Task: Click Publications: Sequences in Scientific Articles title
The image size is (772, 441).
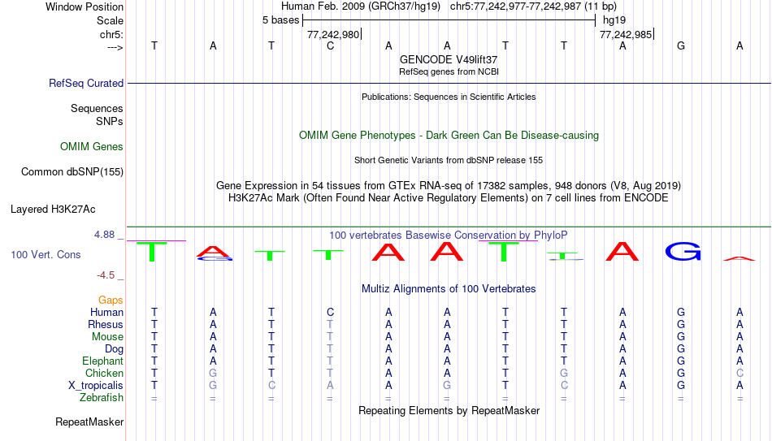Action: tap(449, 97)
